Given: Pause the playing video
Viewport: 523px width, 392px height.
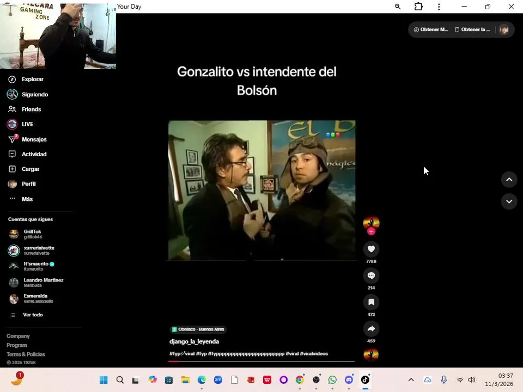Looking at the screenshot, I should click(x=262, y=191).
